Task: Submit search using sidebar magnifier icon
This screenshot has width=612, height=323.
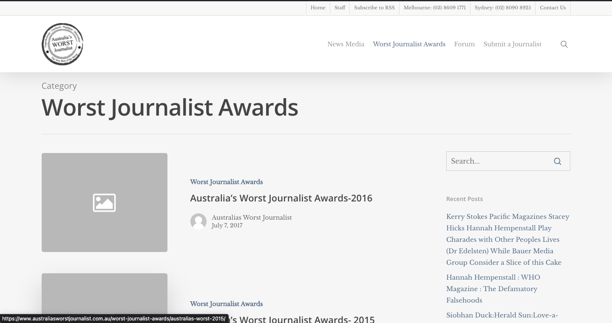Action: point(558,161)
